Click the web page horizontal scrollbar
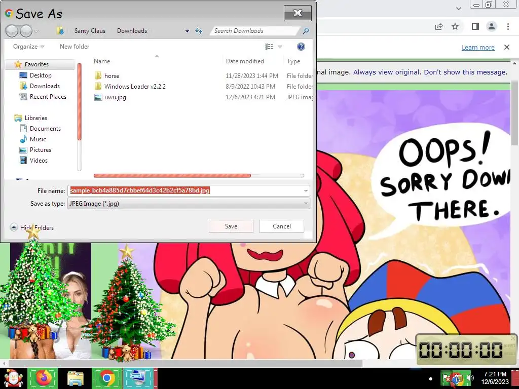 pyautogui.click(x=186, y=363)
